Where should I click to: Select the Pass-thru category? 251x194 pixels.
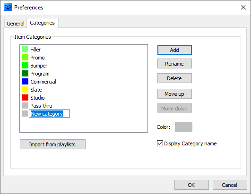(x=41, y=106)
